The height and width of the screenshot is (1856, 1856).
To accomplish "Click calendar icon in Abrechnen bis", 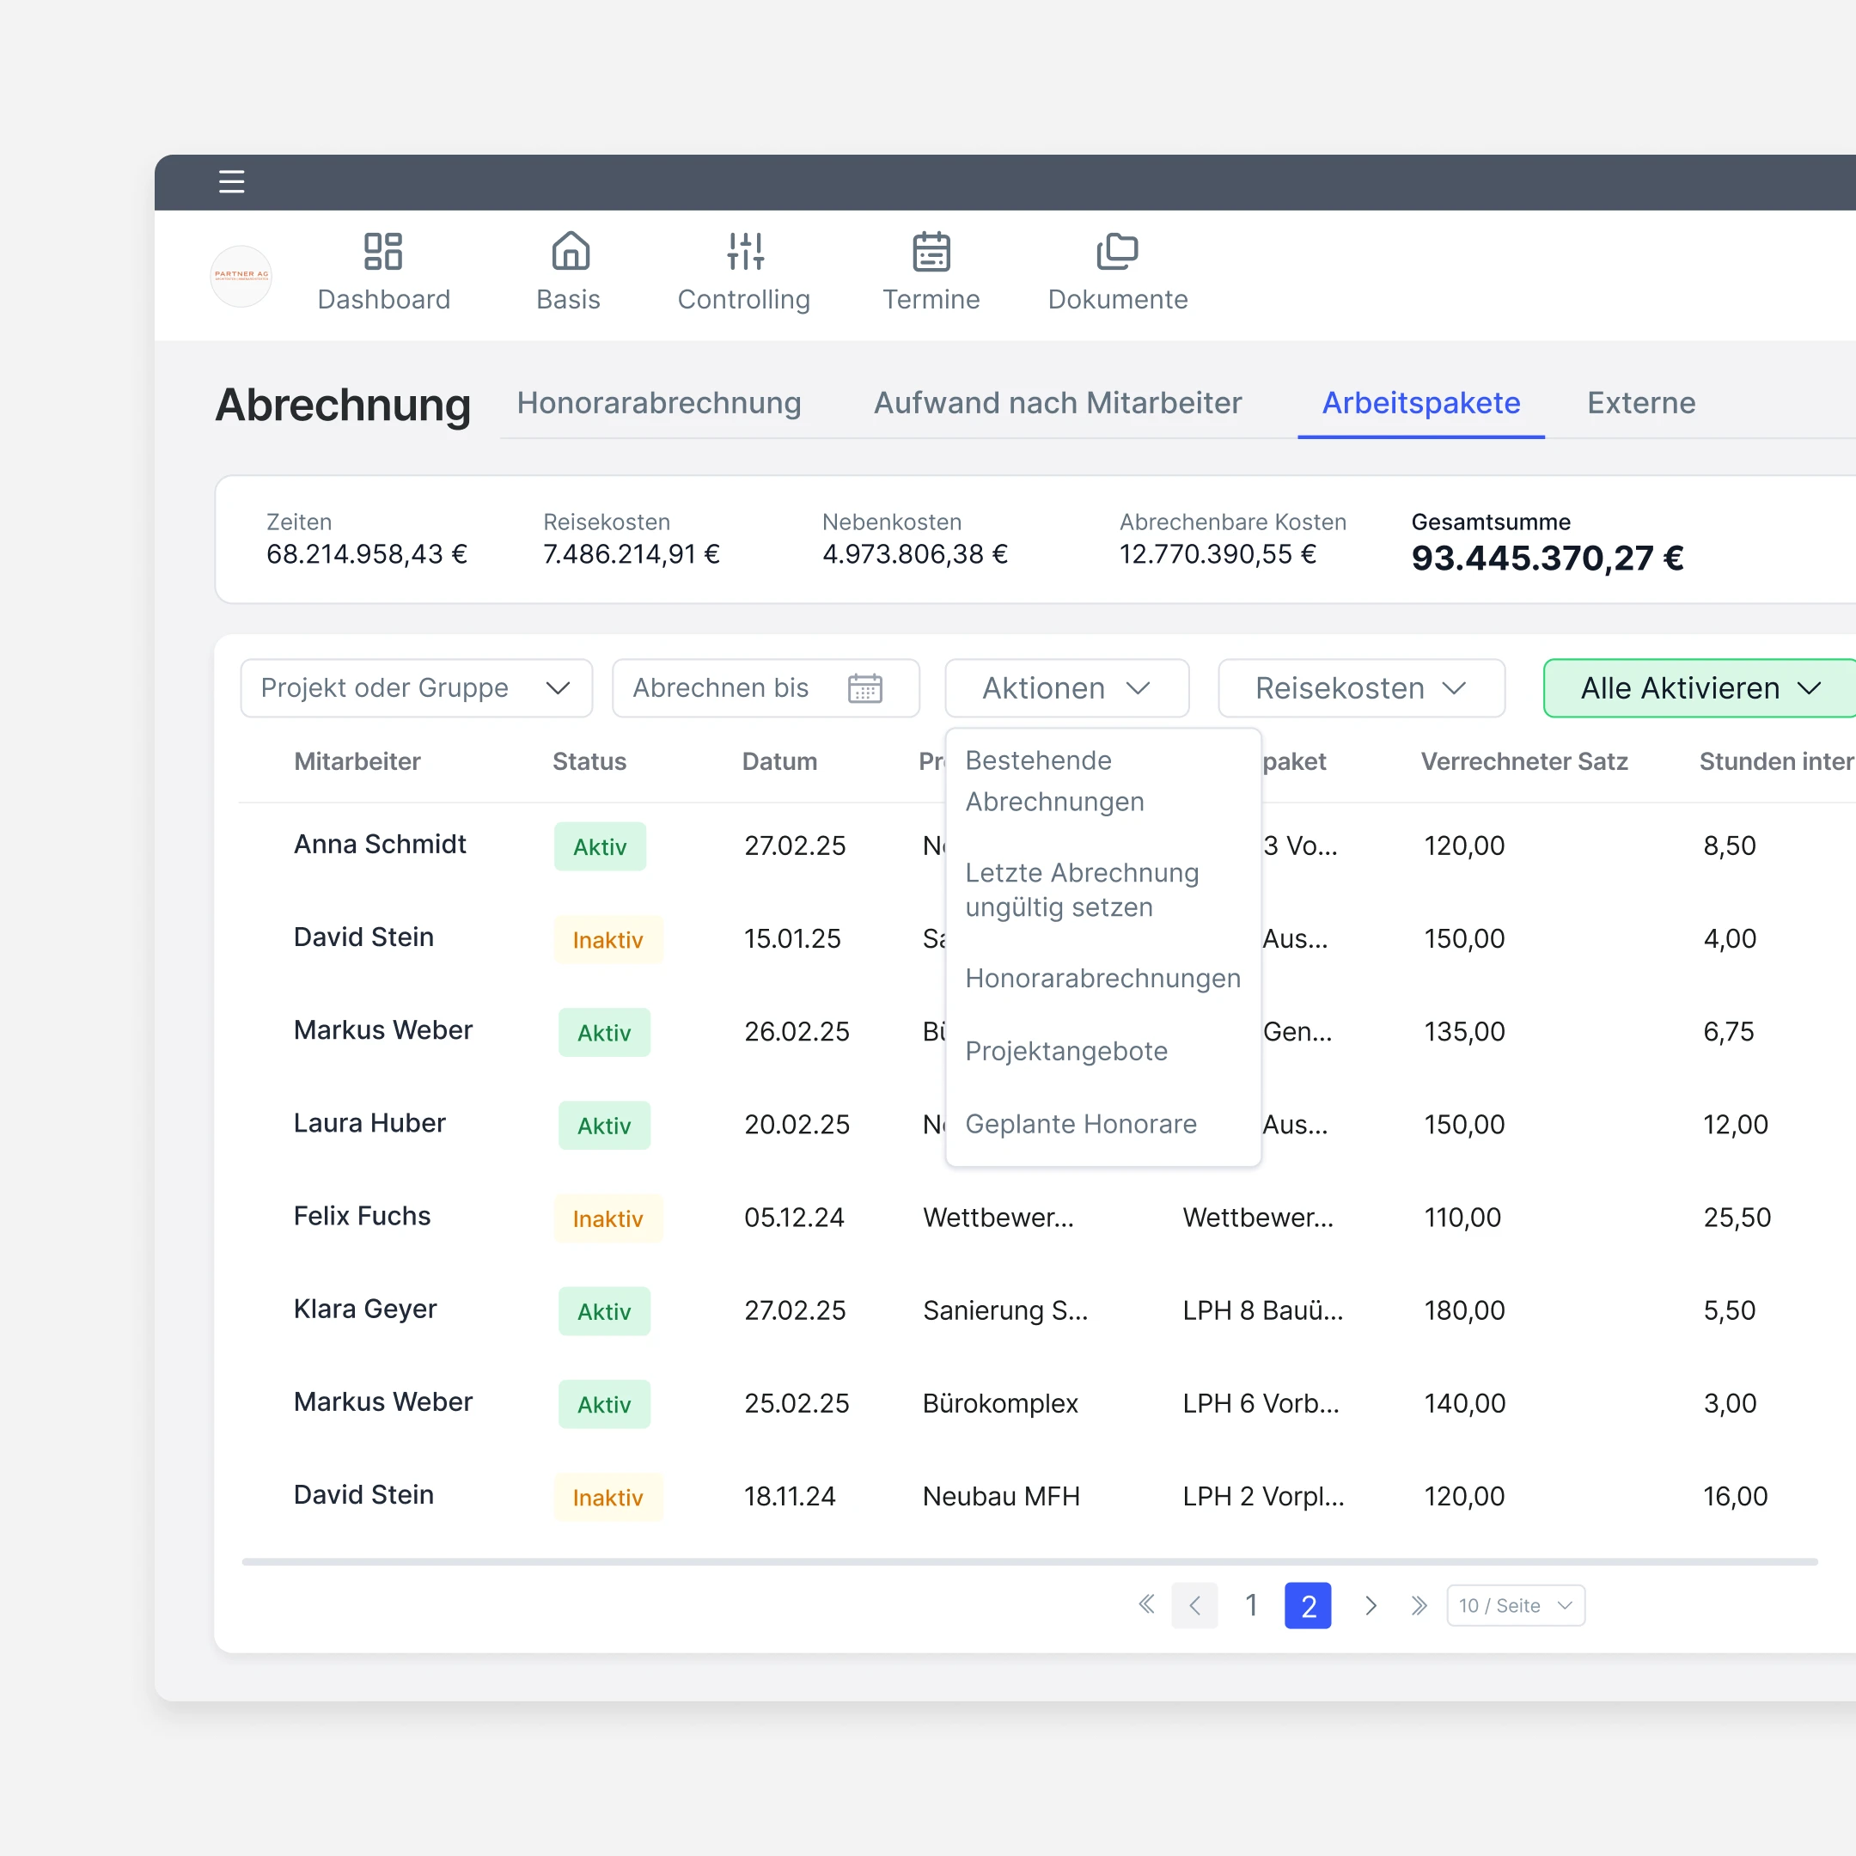I will click(864, 687).
